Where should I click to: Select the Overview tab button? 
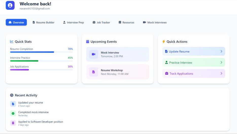click(x=16, y=23)
